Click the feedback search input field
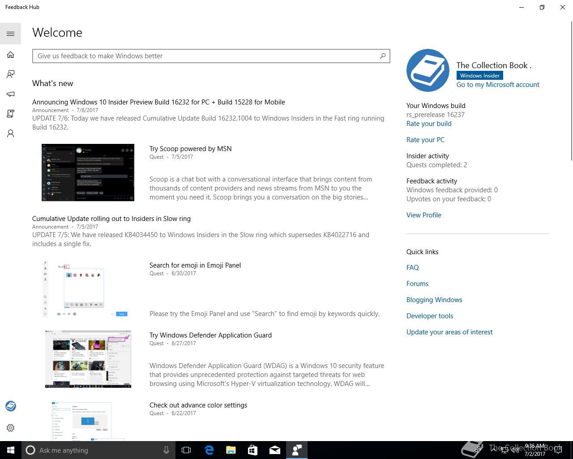The height and width of the screenshot is (459, 573). point(211,56)
